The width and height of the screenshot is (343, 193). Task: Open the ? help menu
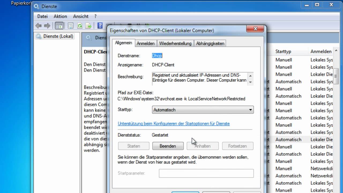tap(95, 16)
